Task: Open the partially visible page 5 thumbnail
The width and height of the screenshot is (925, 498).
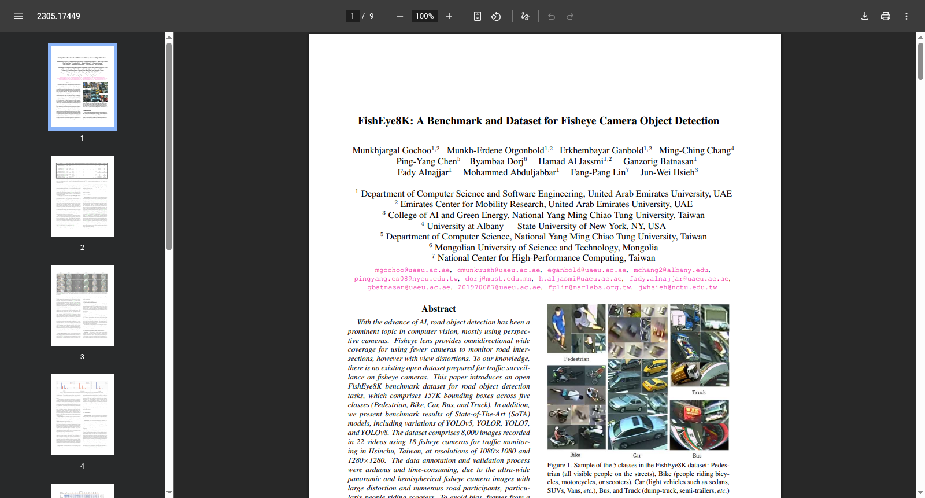Action: [x=83, y=490]
